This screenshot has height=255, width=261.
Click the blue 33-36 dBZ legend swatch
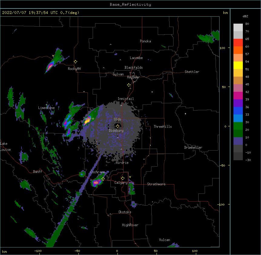click(x=238, y=111)
